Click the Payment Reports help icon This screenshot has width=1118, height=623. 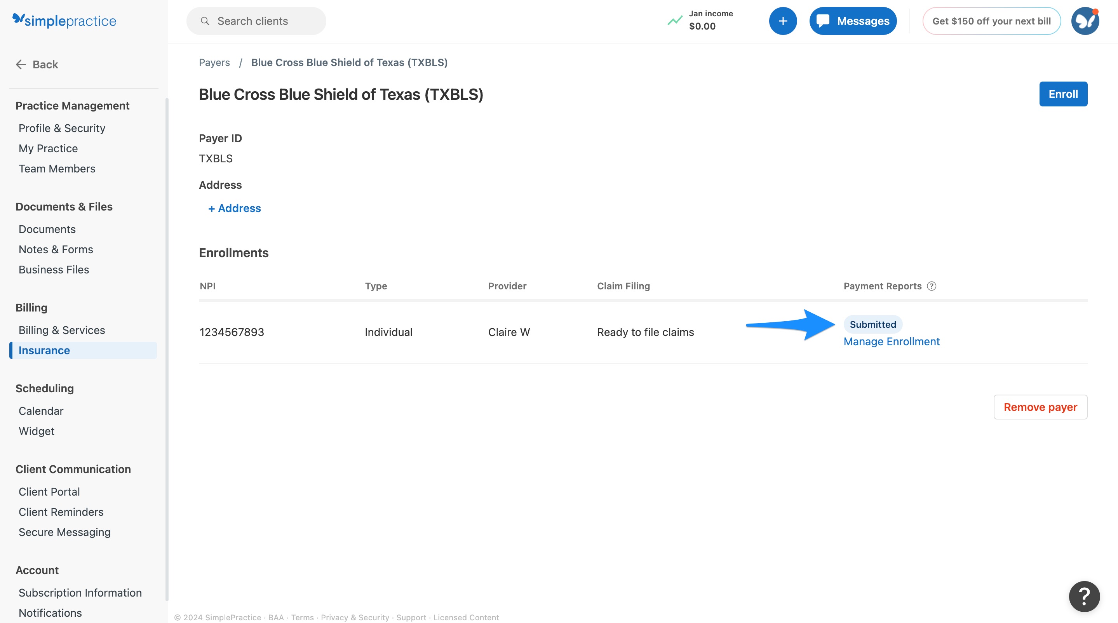tap(932, 286)
